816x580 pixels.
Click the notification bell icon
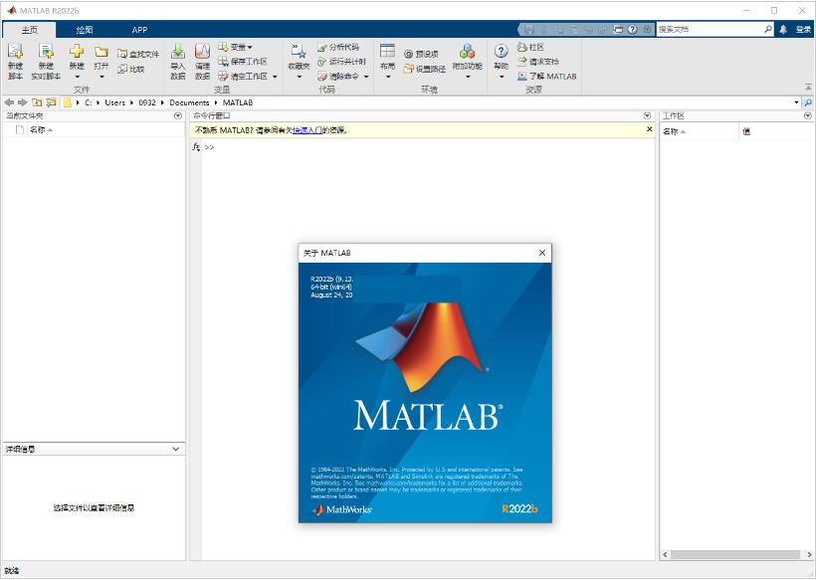point(783,30)
